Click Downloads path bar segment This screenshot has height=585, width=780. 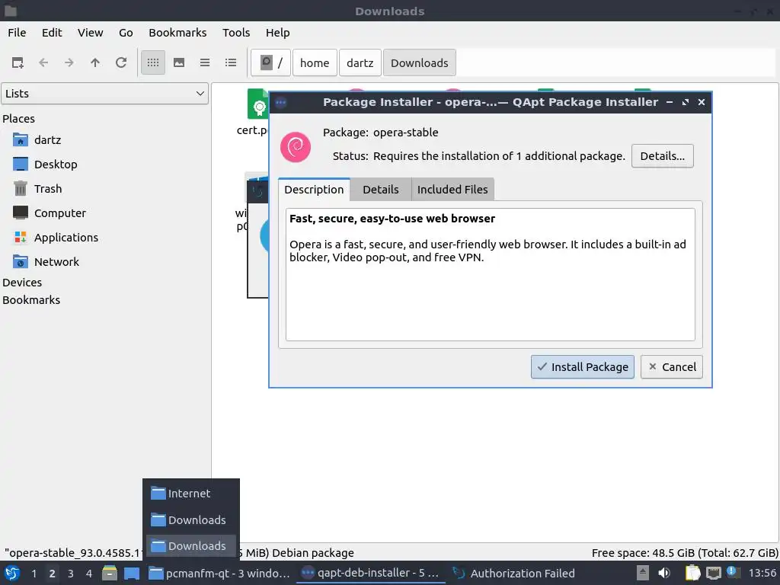click(x=420, y=62)
